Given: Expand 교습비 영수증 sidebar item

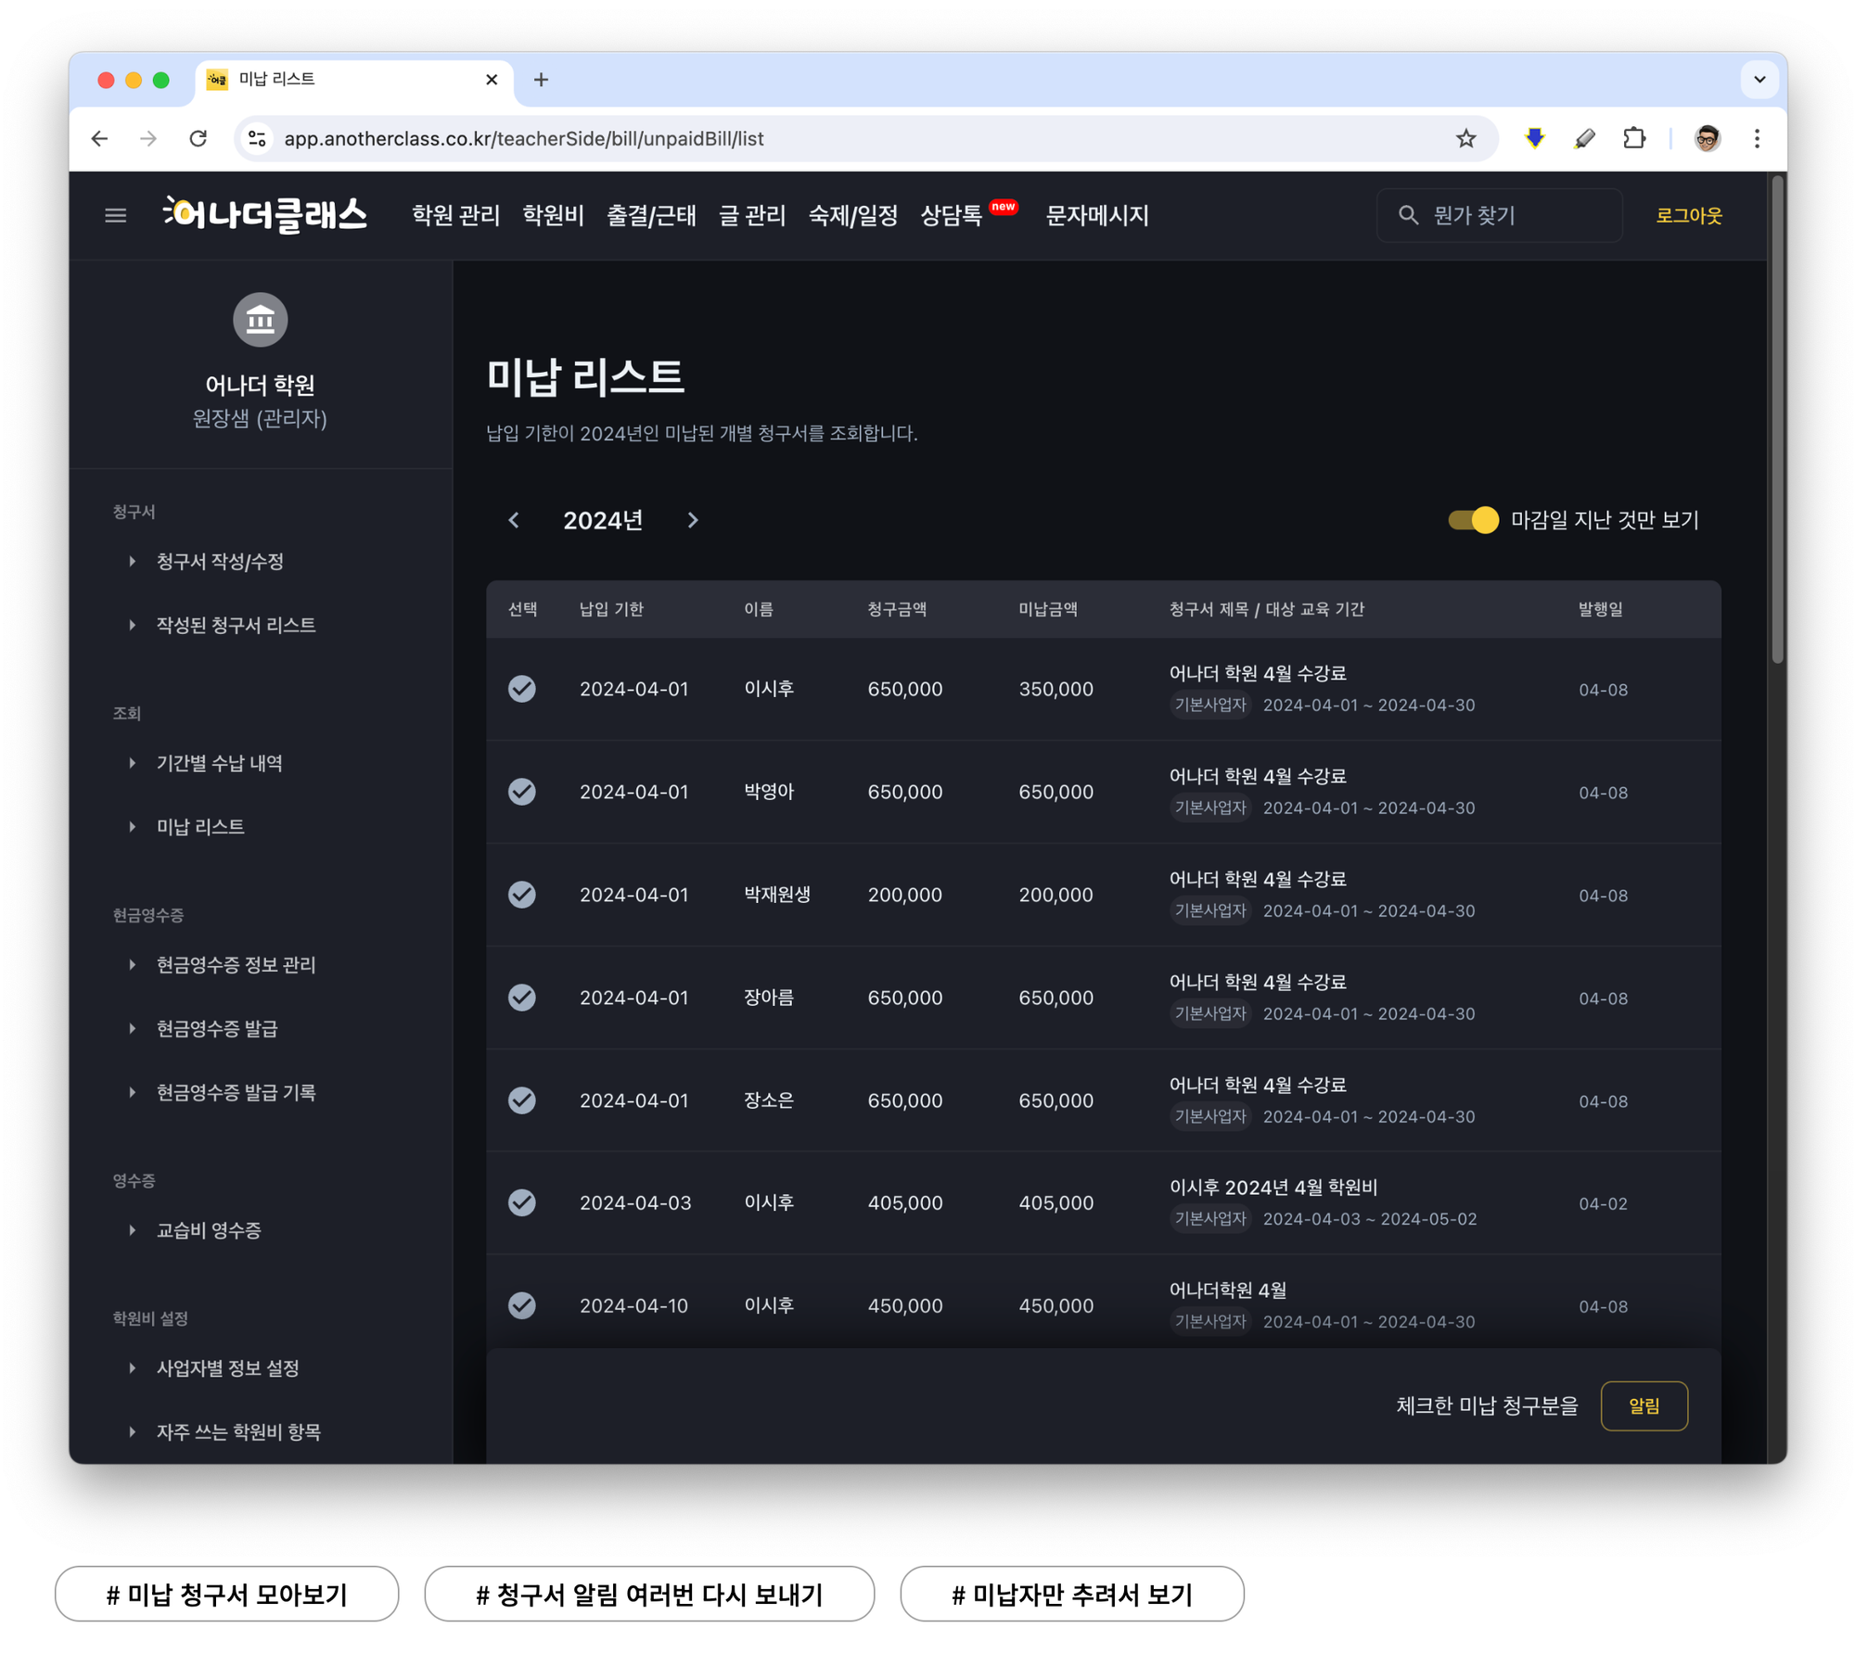Looking at the screenshot, I should tap(196, 1231).
